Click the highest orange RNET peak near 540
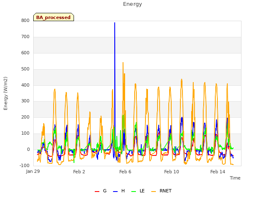Viewport: 266px width, 199px height. coord(123,63)
